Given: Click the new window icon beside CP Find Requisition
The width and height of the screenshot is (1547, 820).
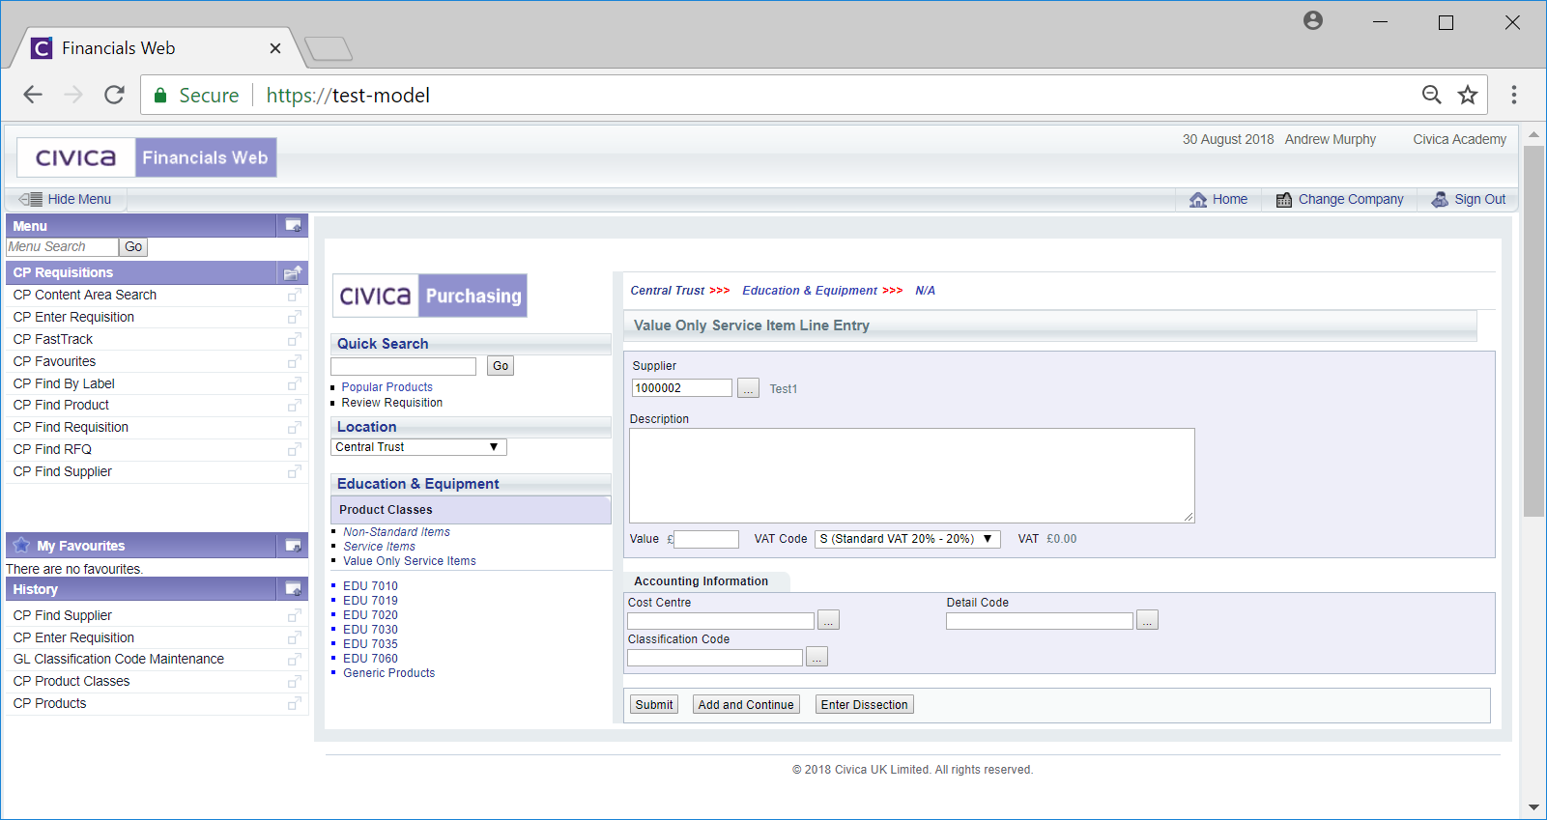Looking at the screenshot, I should [294, 427].
